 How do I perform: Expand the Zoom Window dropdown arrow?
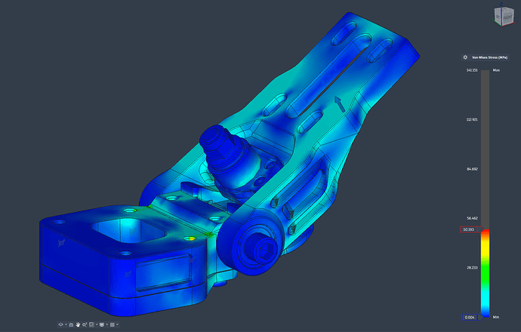[97, 324]
